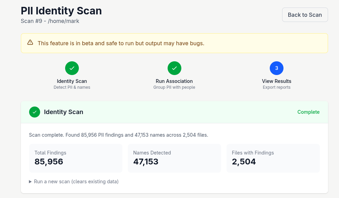The image size is (339, 198).
Task: Click the Back to Scan button
Action: click(x=305, y=15)
